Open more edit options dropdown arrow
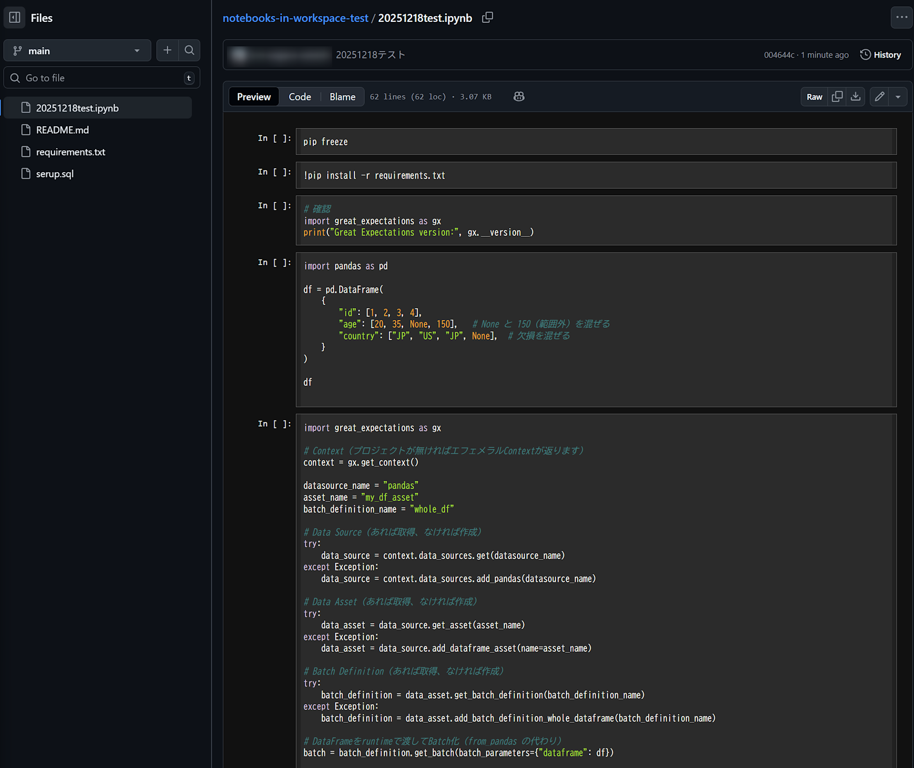This screenshot has height=768, width=914. coord(898,96)
